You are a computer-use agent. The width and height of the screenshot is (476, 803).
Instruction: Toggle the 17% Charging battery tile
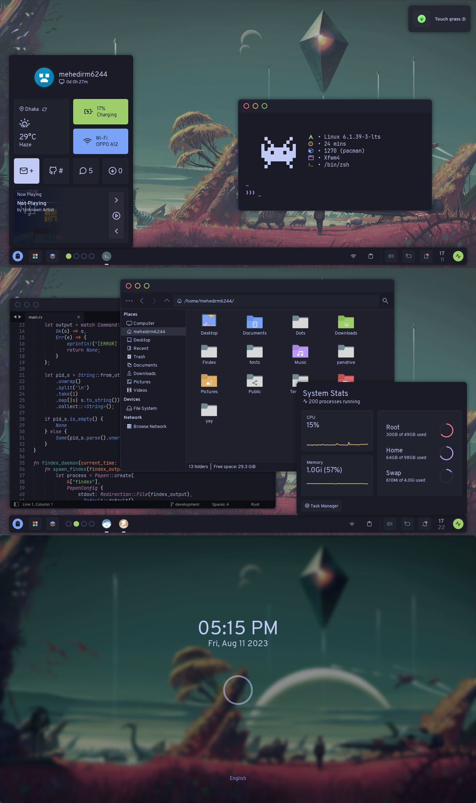point(101,112)
